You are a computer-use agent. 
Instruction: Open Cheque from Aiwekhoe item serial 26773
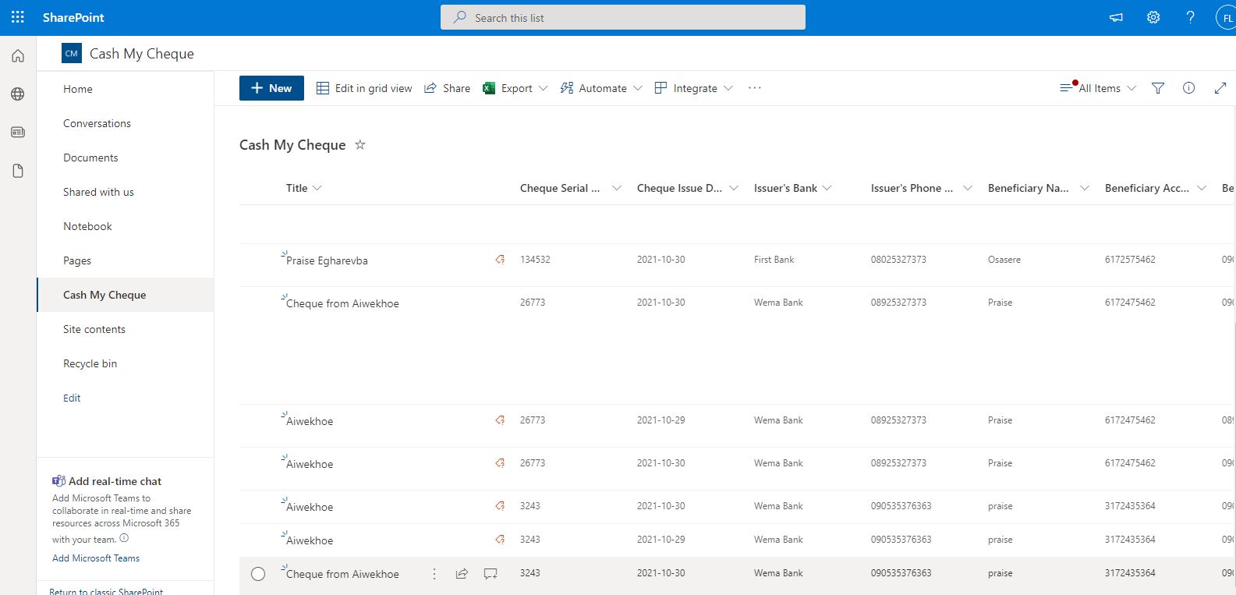tap(342, 303)
